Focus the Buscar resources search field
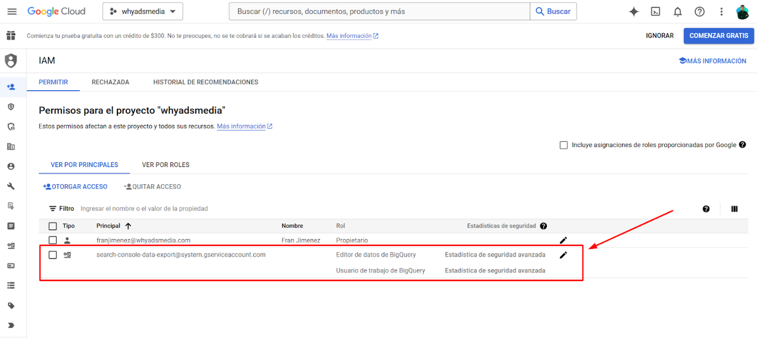The image size is (757, 343). pyautogui.click(x=379, y=11)
